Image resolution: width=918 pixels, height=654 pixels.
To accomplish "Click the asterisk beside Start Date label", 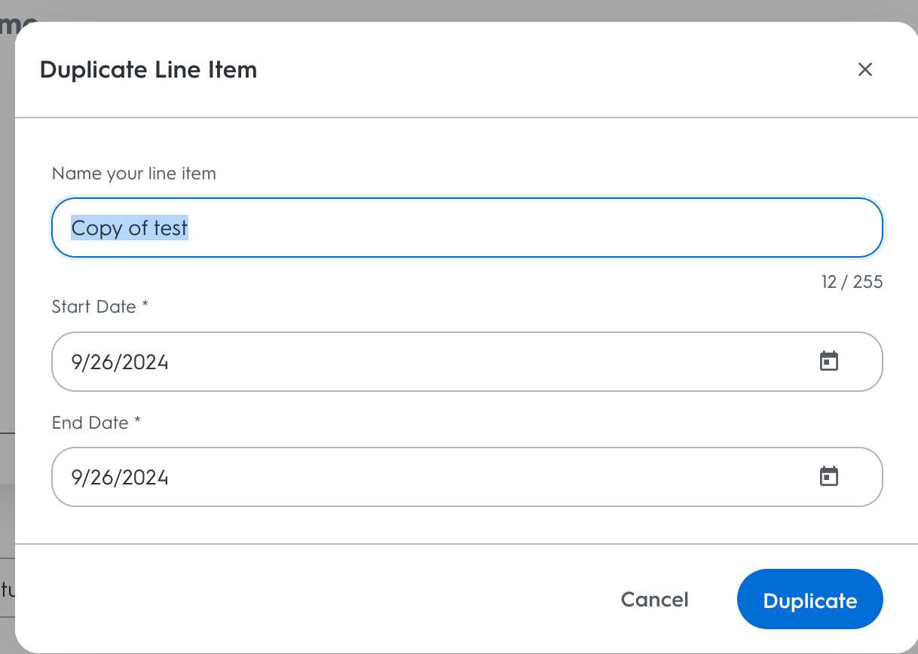I will 145,307.
